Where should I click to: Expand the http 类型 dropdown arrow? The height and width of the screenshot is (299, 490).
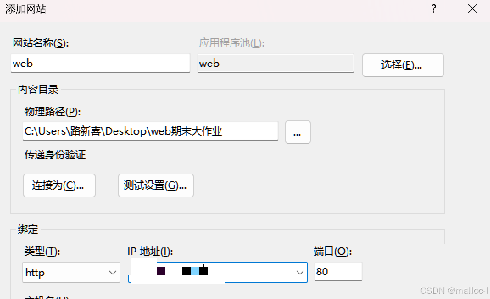112,272
